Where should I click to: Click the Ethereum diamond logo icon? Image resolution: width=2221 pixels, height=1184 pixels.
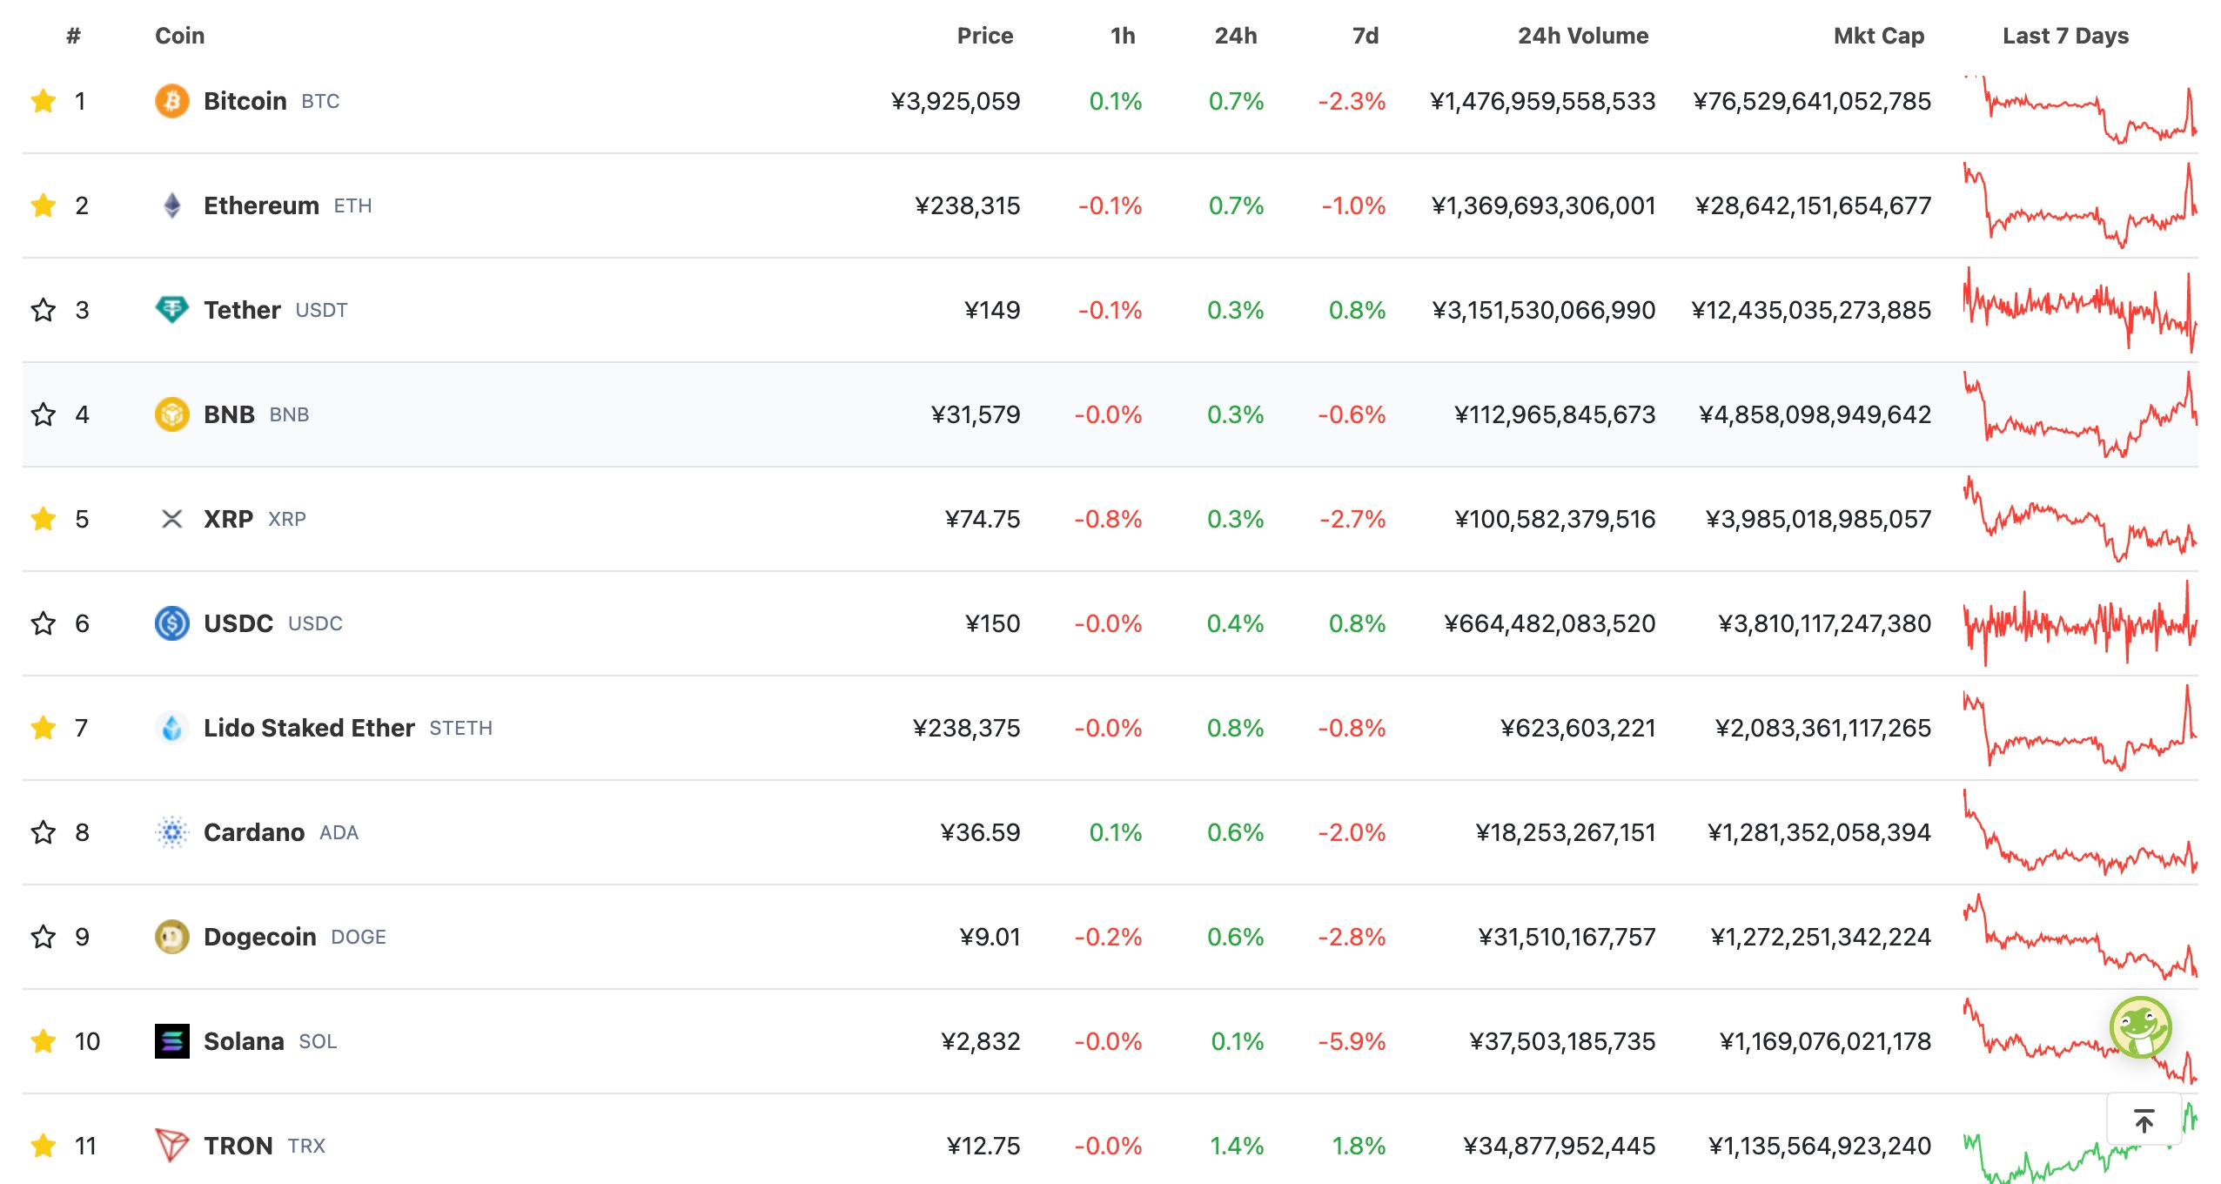172,205
